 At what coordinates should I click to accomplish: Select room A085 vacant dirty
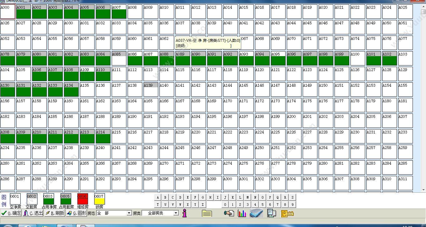coord(119,58)
